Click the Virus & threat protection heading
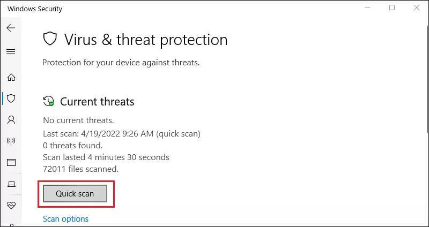The width and height of the screenshot is (429, 227). click(x=146, y=39)
